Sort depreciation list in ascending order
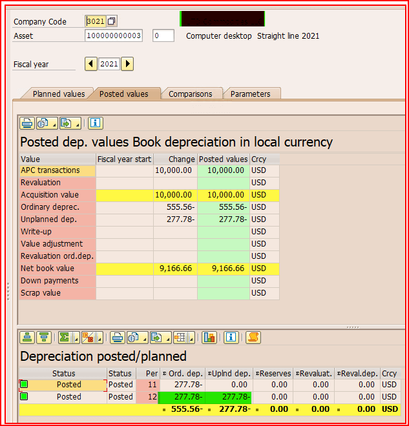This screenshot has width=409, height=426. 27,338
